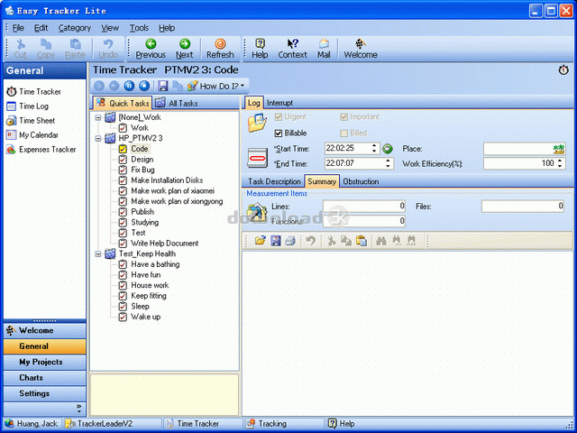
Task: Uncheck the Billable checkbox
Action: [x=279, y=133]
